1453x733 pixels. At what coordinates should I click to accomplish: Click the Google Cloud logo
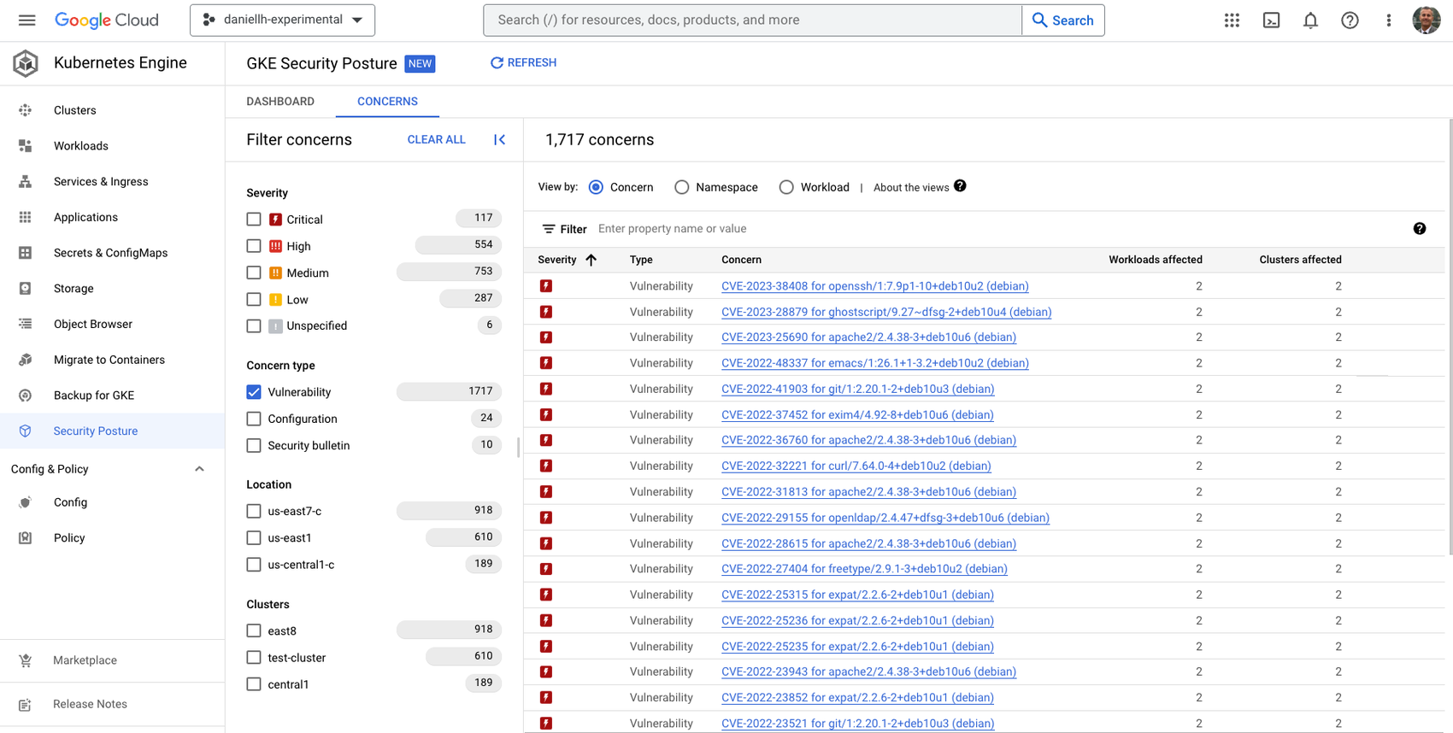point(107,20)
